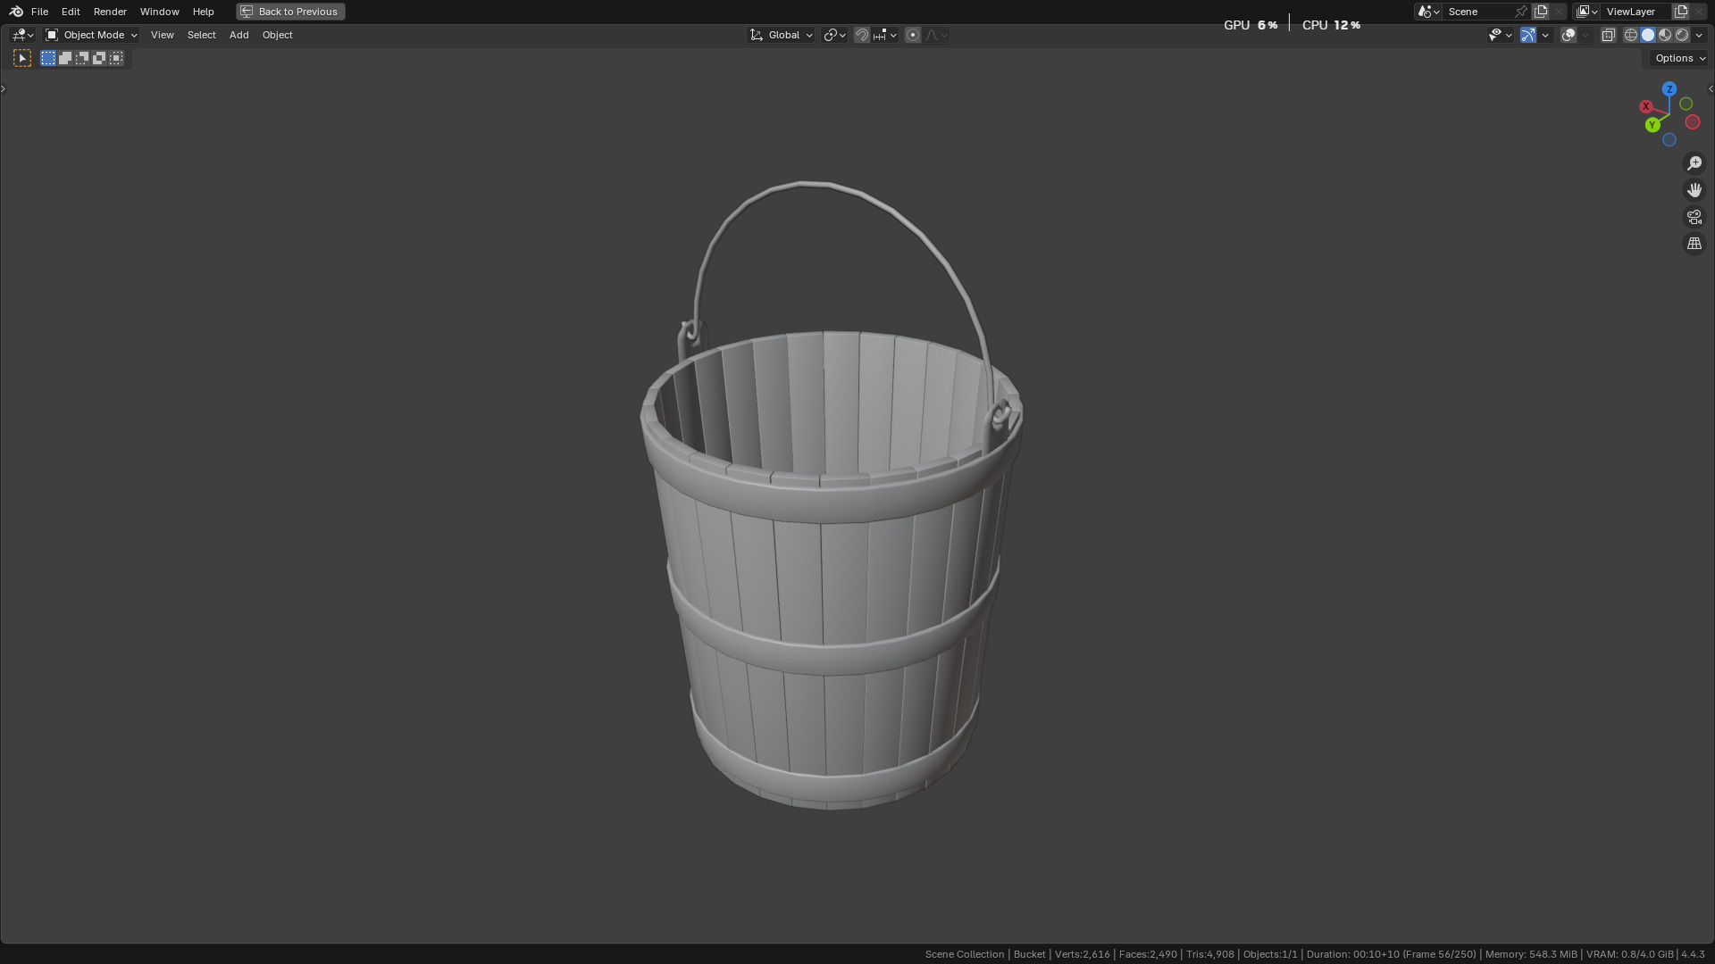Click the ViewLayer name field
Viewport: 1715px width, 964px height.
pyautogui.click(x=1636, y=12)
